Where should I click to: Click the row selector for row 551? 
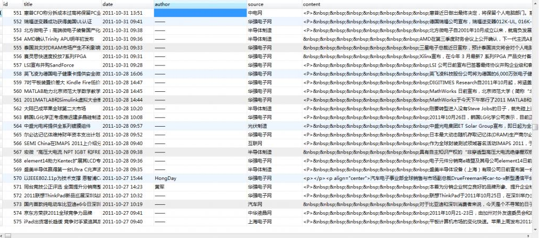(2, 12)
